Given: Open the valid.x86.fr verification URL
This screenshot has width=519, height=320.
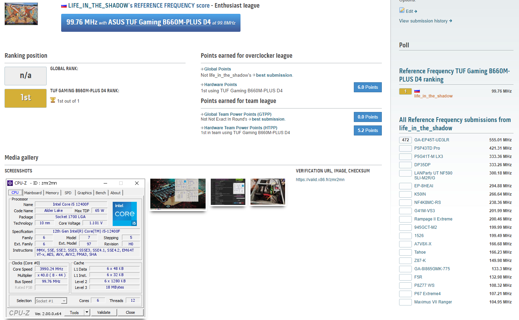Looking at the screenshot, I should pyautogui.click(x=320, y=180).
